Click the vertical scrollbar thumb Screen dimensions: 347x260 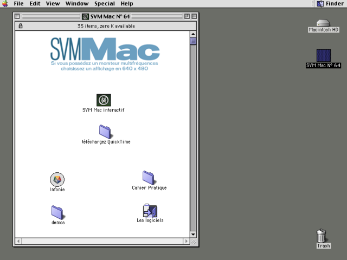tap(193, 41)
